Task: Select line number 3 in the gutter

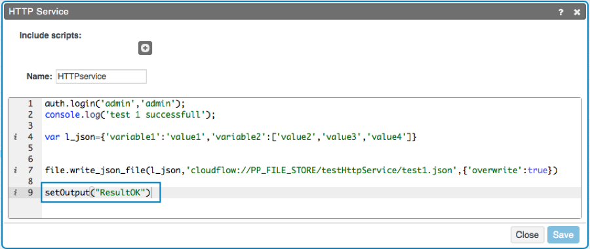Action: (30, 125)
